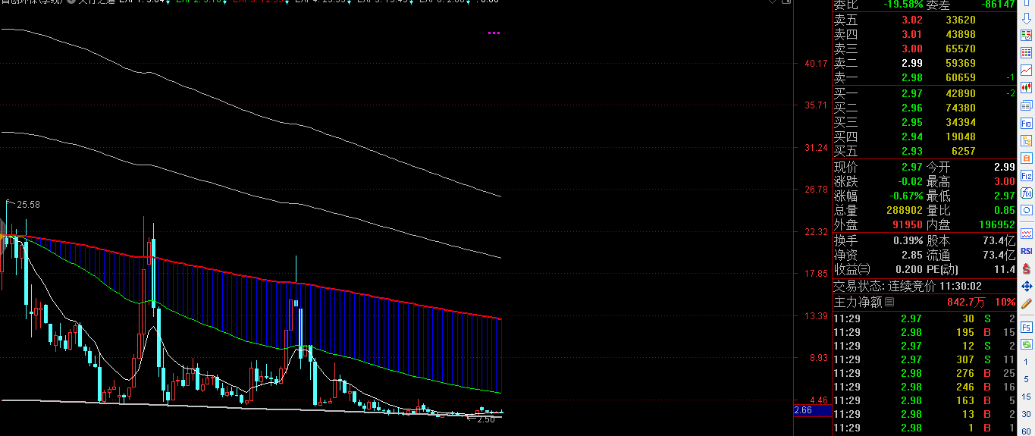The width and height of the screenshot is (1035, 436).
Task: Click the 内盘 196952 value
Action: (996, 225)
